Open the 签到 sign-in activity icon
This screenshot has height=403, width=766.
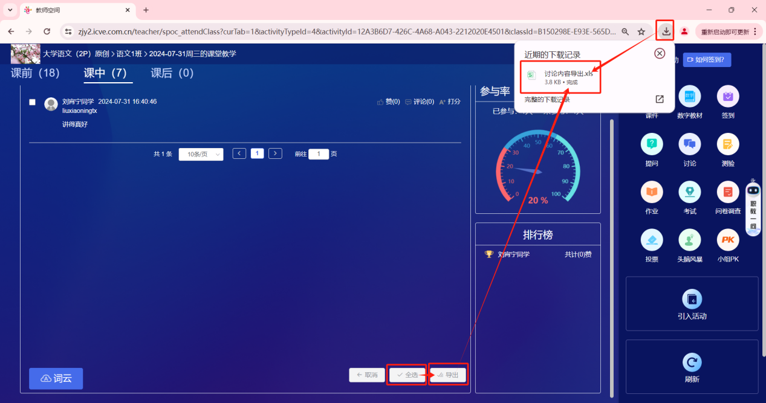coord(727,97)
